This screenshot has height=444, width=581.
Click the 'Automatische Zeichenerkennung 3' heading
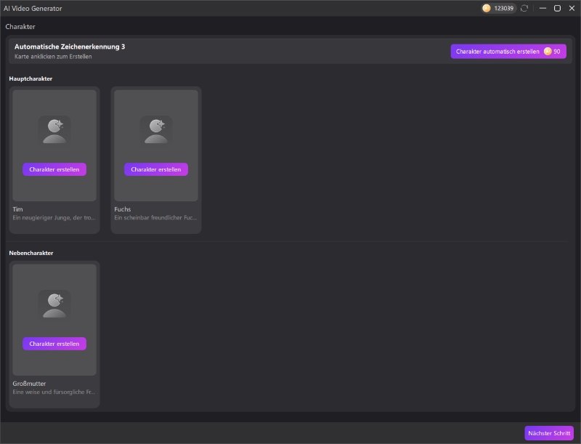[70, 47]
